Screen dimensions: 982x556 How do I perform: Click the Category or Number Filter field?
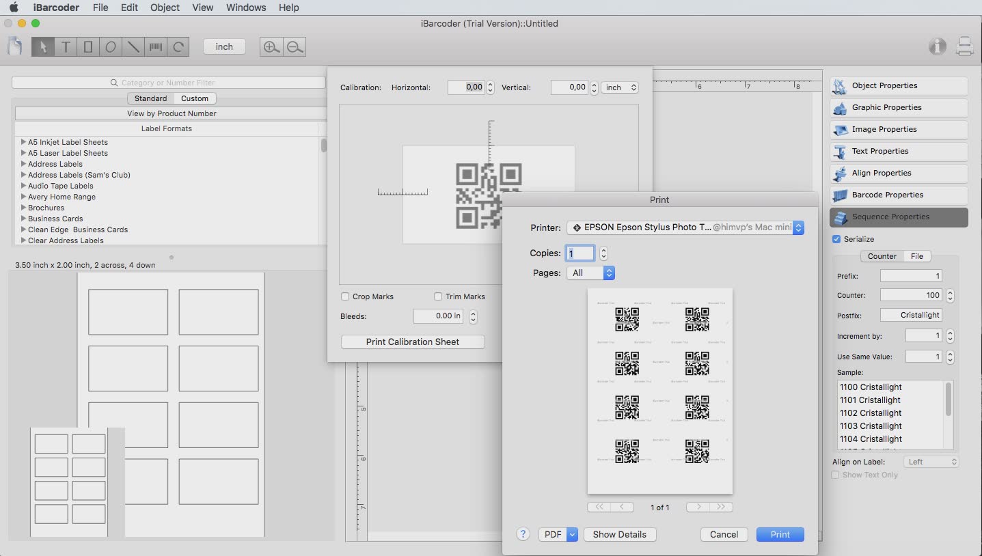tap(168, 83)
